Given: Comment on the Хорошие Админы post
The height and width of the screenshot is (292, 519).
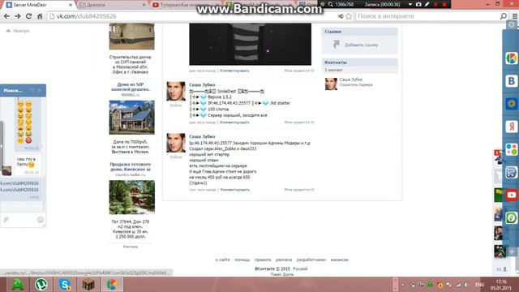Looking at the screenshot, I should click(235, 190).
